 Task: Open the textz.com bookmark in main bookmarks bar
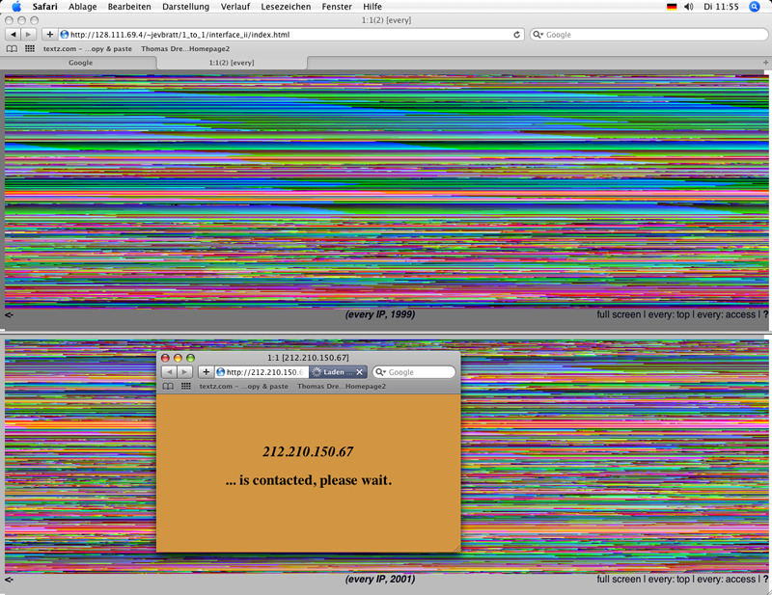88,48
